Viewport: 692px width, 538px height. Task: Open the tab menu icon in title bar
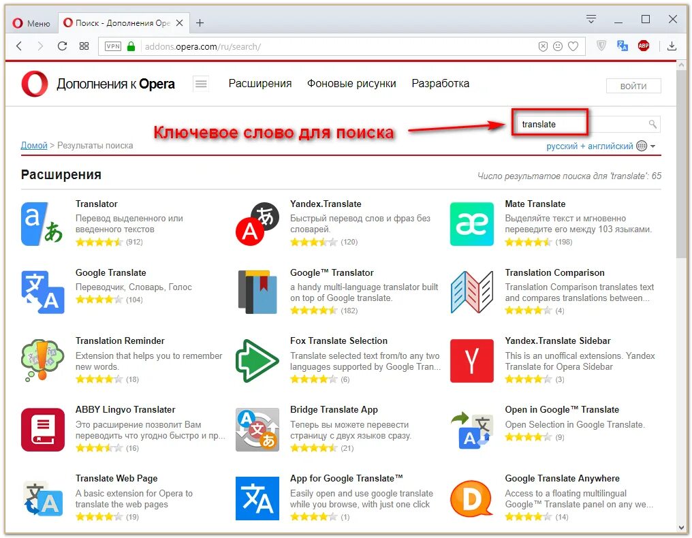click(x=591, y=19)
